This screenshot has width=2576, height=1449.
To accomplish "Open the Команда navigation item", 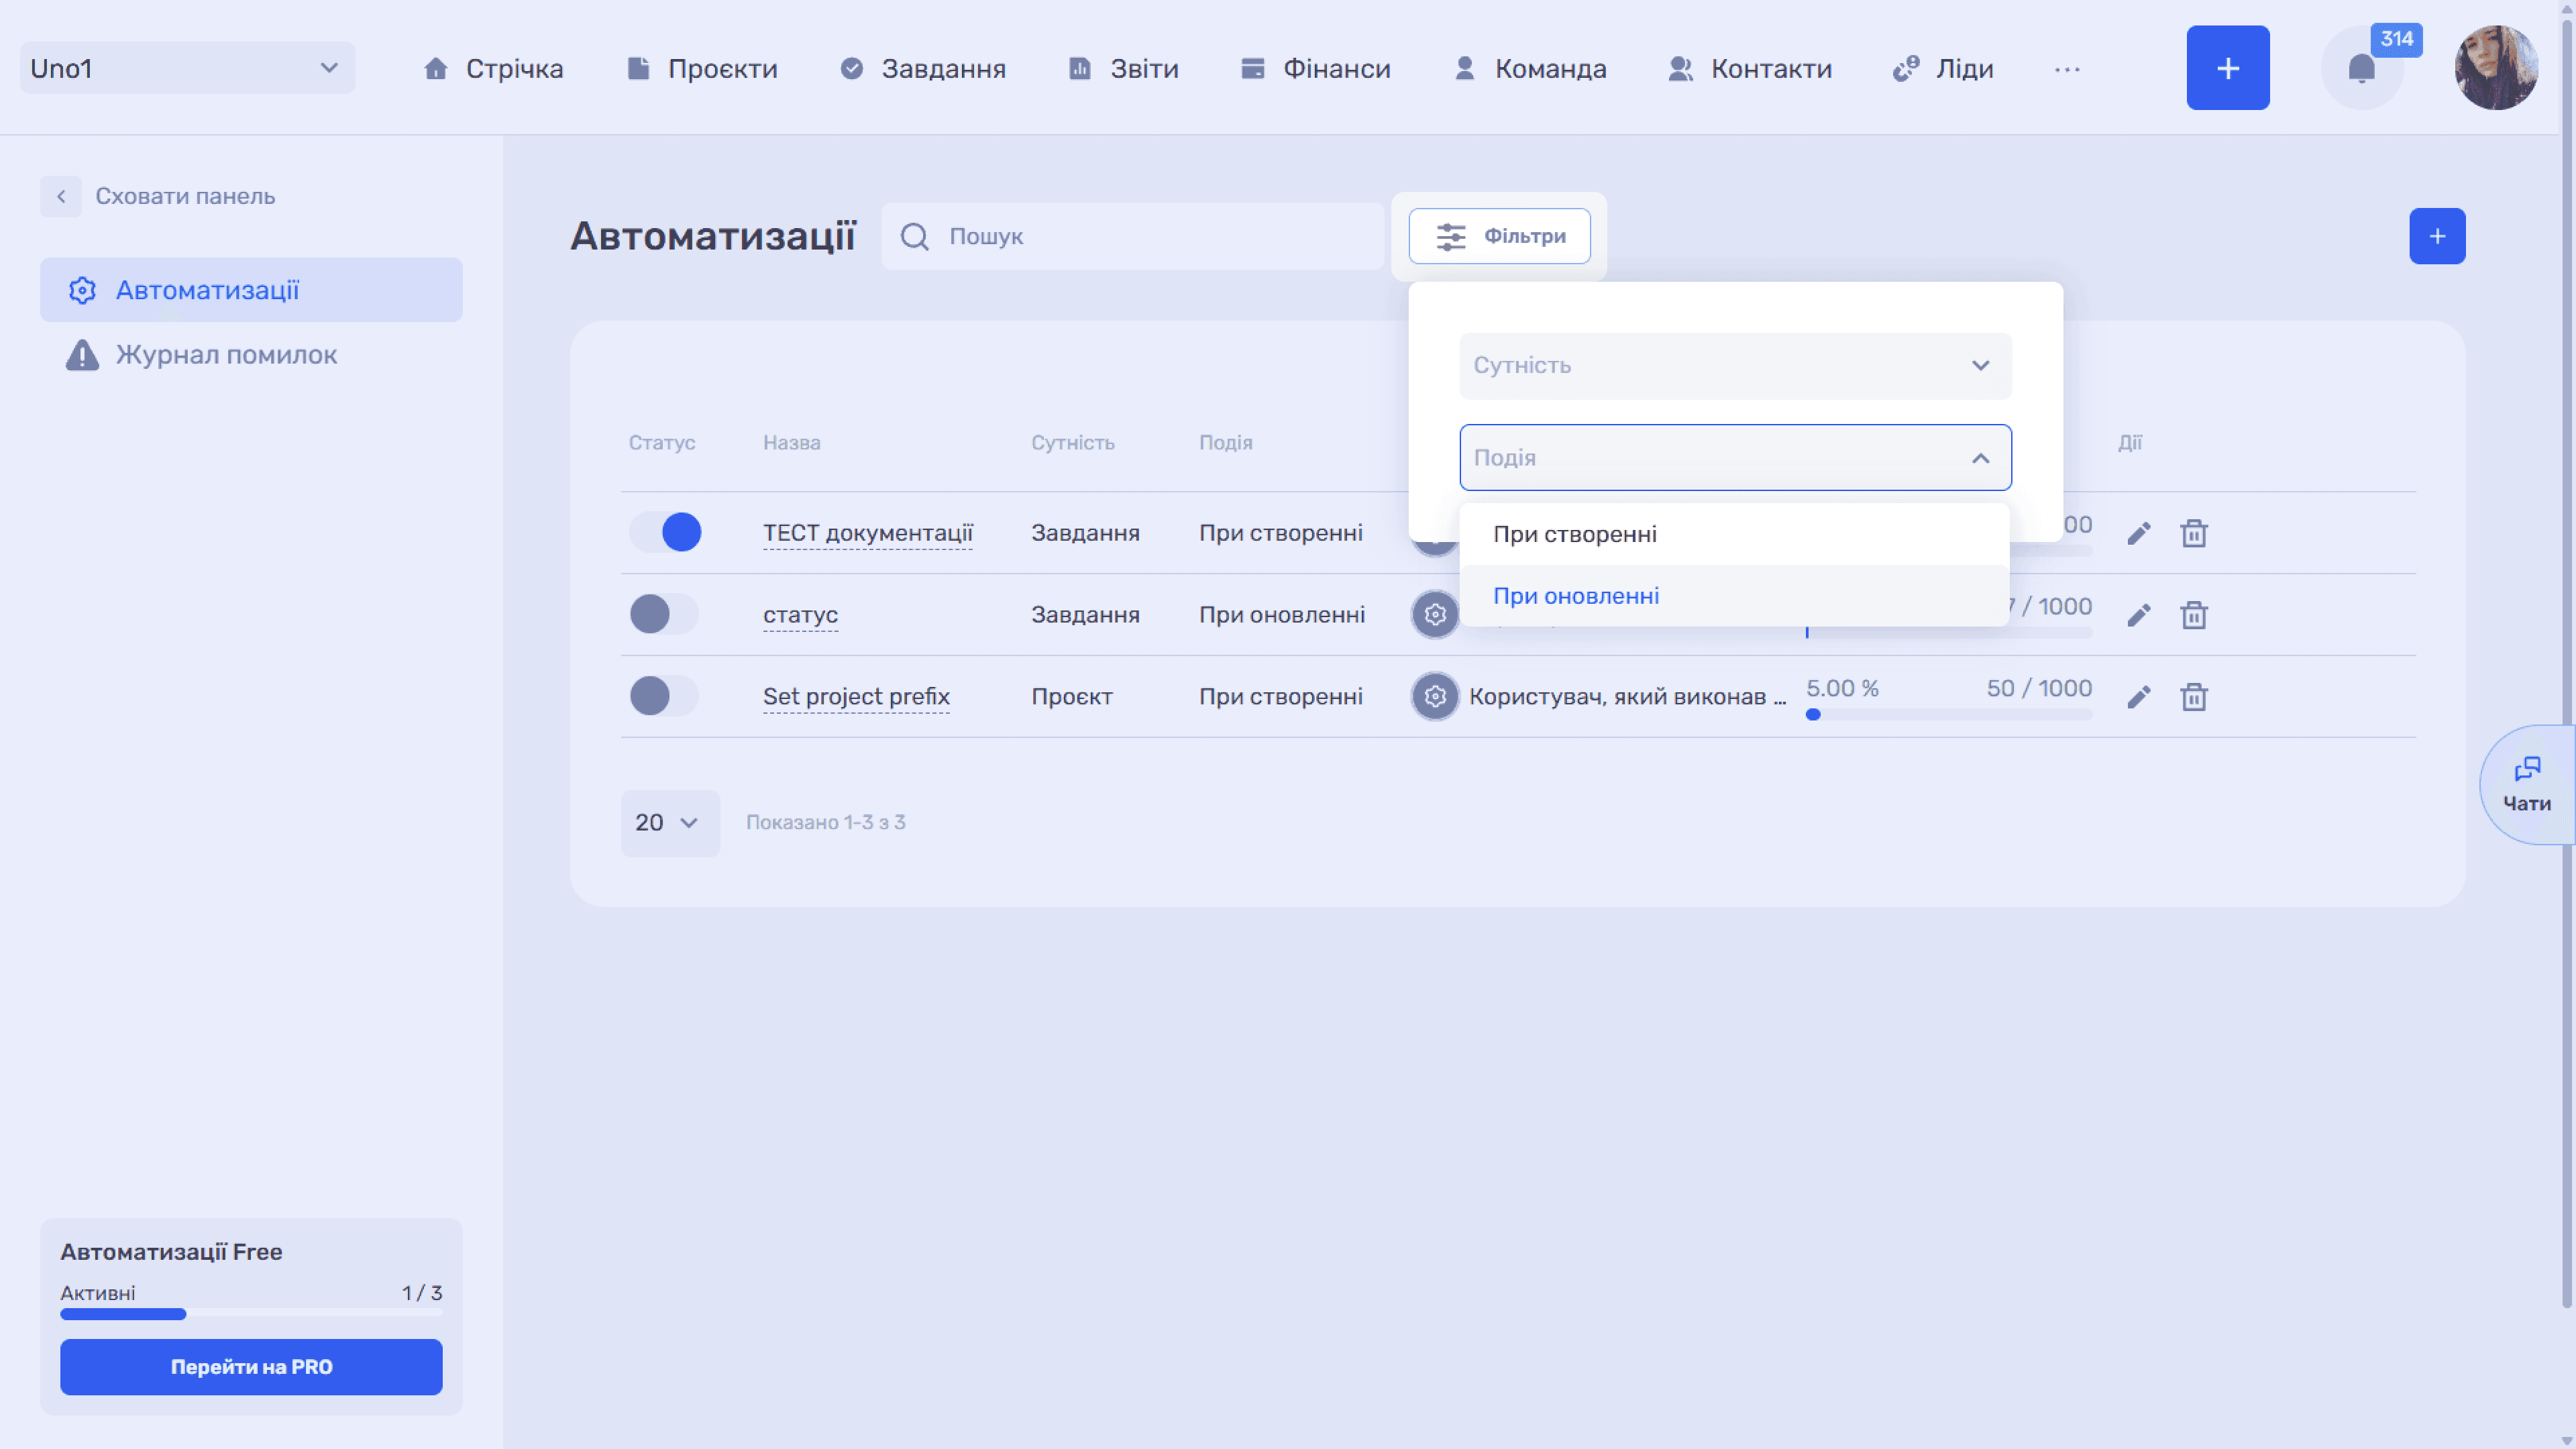I will click(1530, 68).
